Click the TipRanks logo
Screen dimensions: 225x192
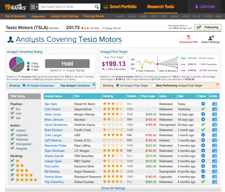[x=16, y=7]
